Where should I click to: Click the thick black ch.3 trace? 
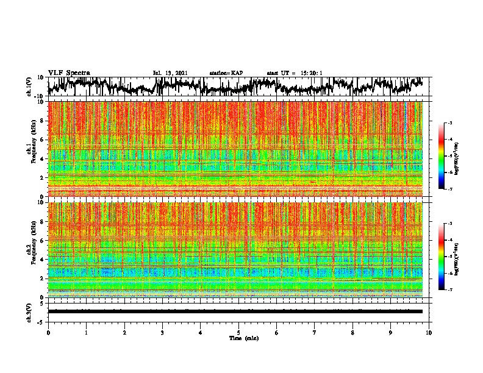pos(235,311)
